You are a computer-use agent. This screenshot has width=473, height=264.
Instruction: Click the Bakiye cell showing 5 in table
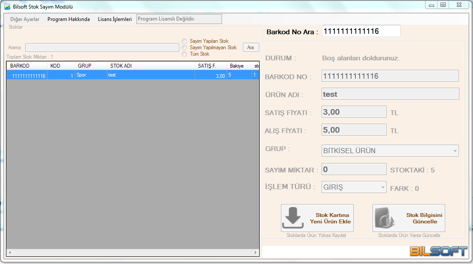coord(239,75)
